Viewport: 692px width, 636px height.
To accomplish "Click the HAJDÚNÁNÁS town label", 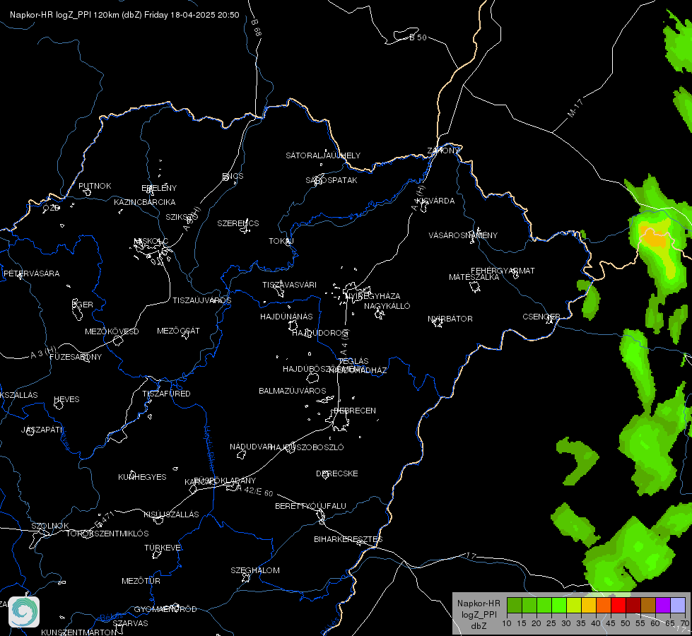I will pos(286,317).
